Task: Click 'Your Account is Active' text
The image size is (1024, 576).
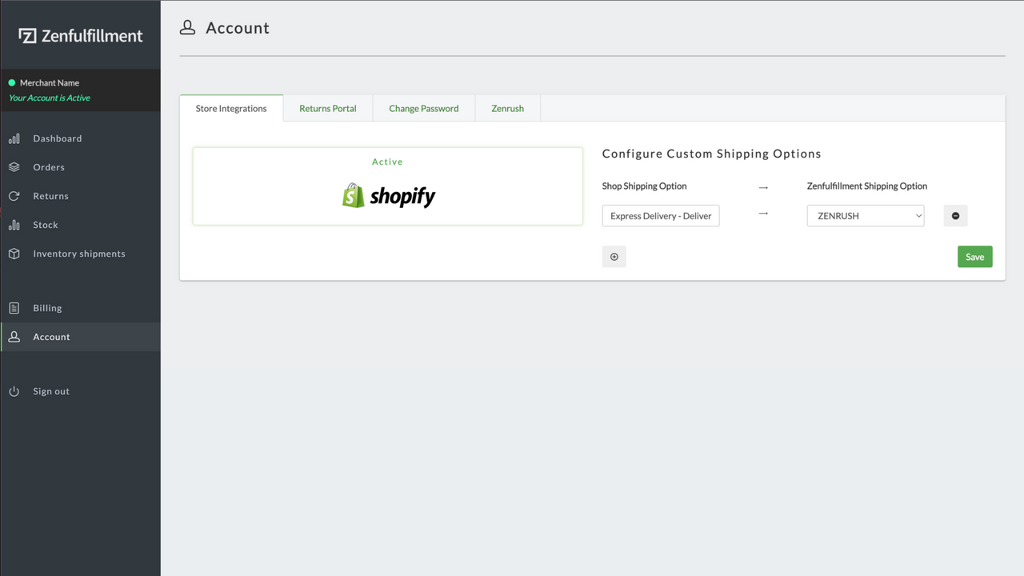Action: [50, 98]
